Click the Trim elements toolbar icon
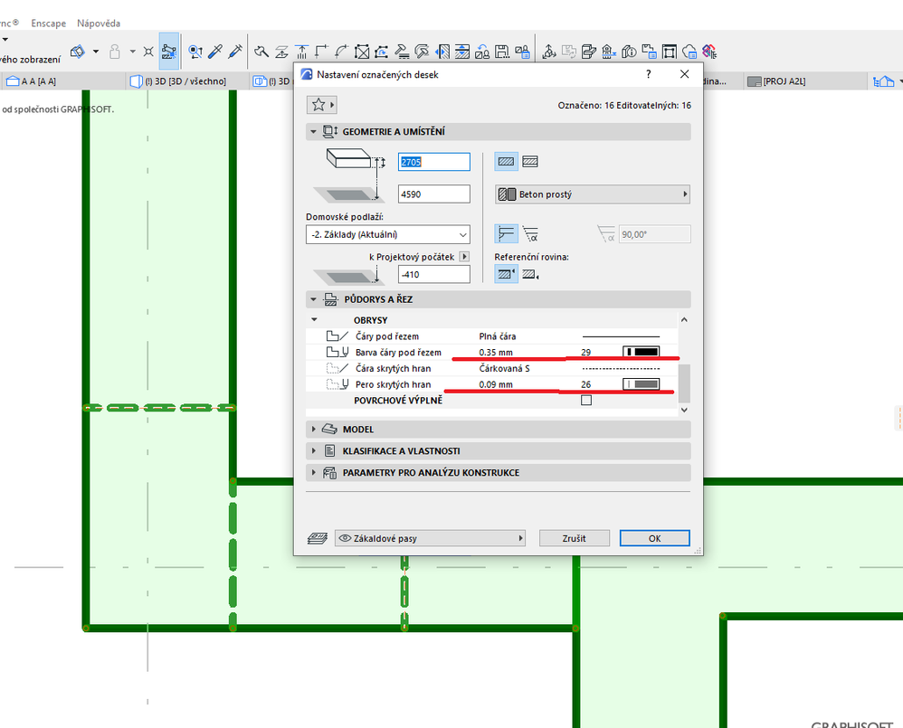 [x=262, y=52]
